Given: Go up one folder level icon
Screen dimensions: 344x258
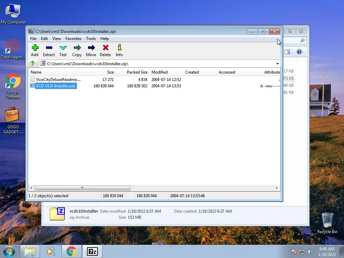Looking at the screenshot, I should coord(32,63).
